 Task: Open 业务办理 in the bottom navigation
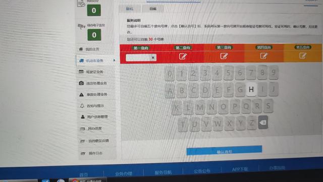(x=124, y=174)
